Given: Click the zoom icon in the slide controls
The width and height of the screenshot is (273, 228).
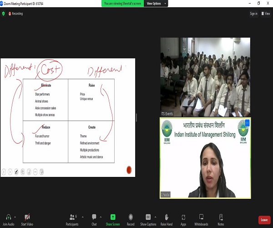Looking at the screenshot, I should point(29,172).
